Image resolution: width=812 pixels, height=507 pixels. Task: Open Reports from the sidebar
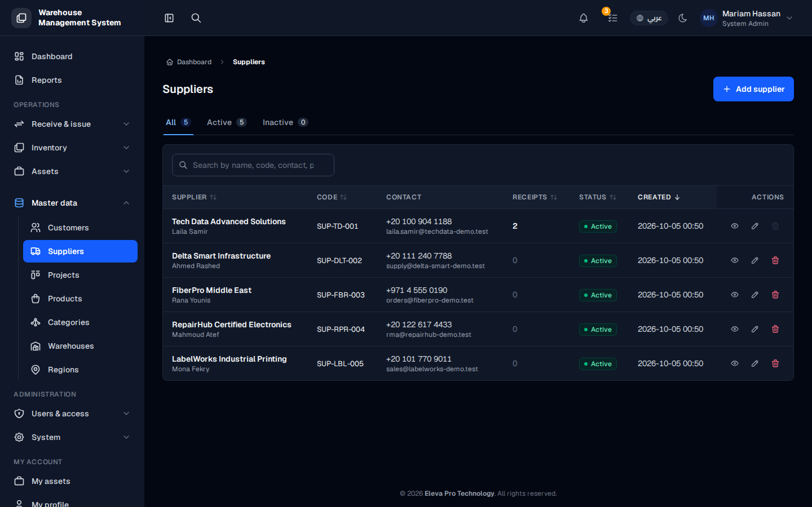(x=72, y=80)
